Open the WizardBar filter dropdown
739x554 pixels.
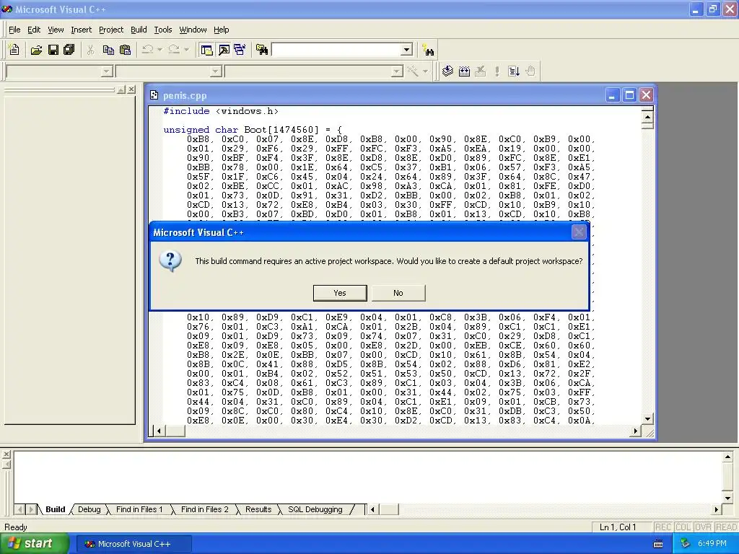[215, 71]
